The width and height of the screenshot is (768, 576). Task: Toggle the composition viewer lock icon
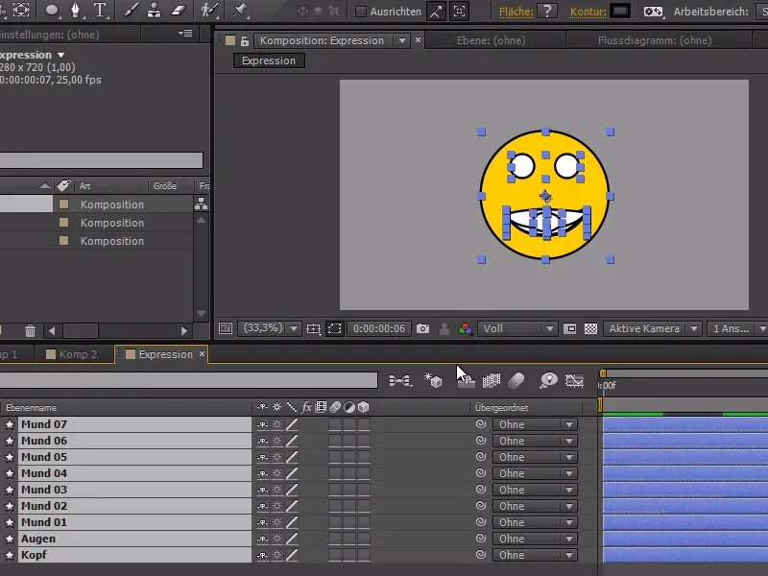[245, 41]
